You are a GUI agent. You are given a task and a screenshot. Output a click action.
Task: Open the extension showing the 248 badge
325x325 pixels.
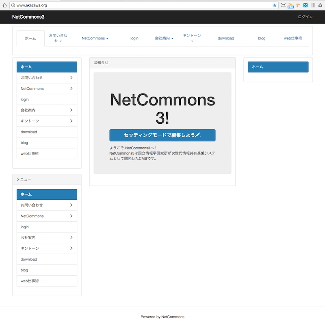point(290,5)
